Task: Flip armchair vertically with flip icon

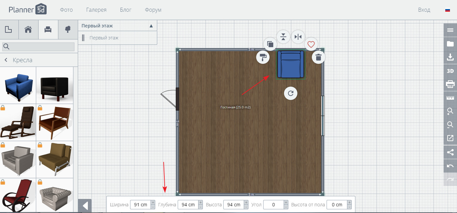Action: 283,36
